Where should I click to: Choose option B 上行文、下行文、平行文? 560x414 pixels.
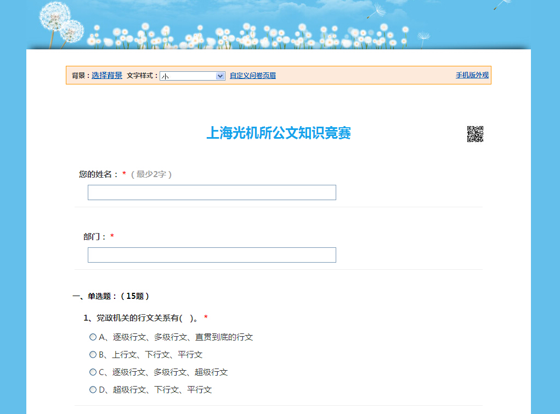tap(93, 355)
